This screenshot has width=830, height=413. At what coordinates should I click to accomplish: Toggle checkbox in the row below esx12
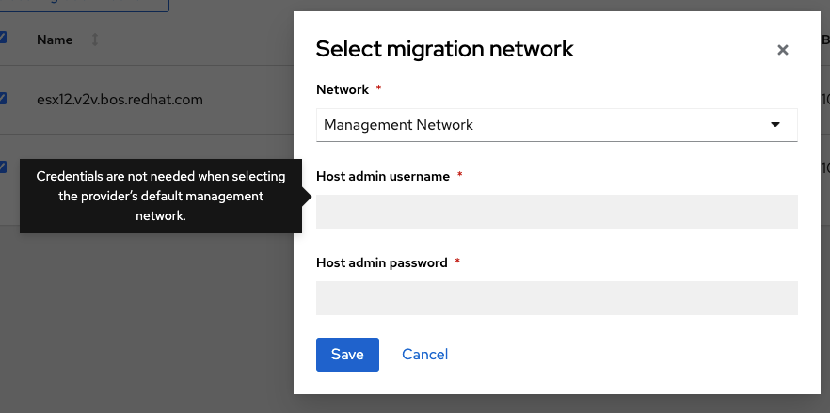tap(3, 167)
